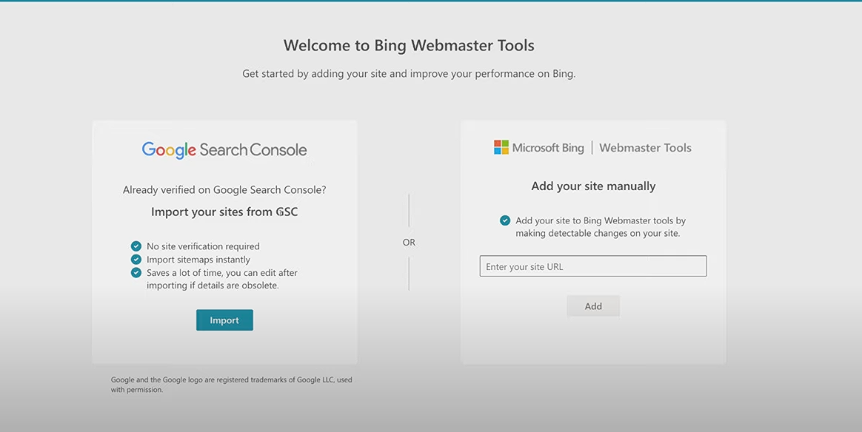
Task: Click the Microsoft four-square logo
Action: click(x=501, y=148)
